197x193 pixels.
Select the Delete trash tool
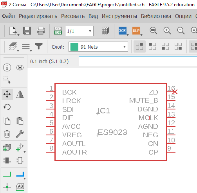[7, 134]
